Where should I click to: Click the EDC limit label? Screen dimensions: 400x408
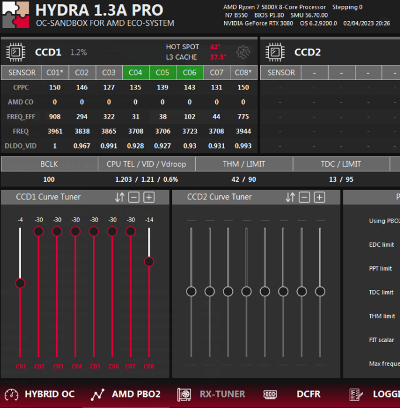(381, 244)
